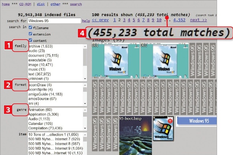This screenshot has width=233, height=155.
Task: Select Animation (60) genre
Action: coord(40,110)
